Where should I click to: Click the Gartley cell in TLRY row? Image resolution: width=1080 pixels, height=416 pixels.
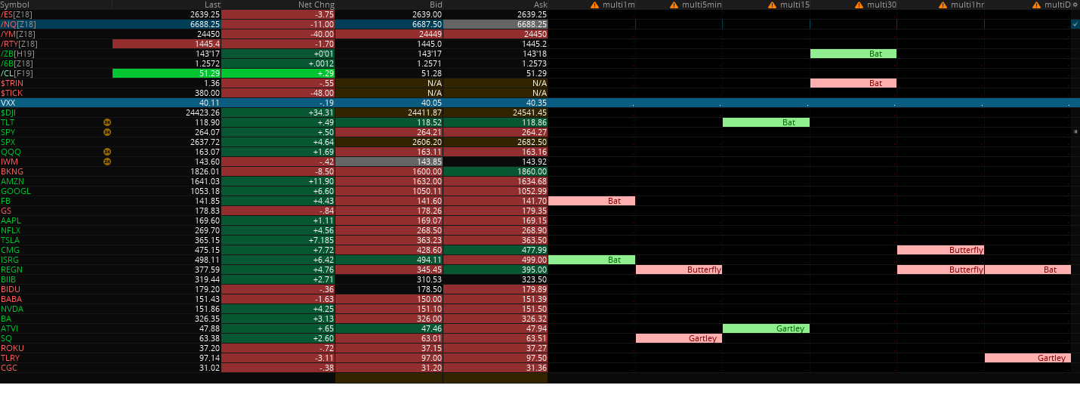pyautogui.click(x=1028, y=358)
